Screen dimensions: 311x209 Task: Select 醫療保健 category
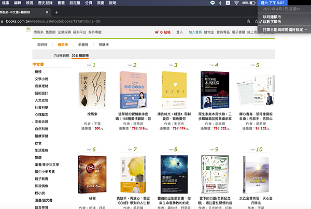pyautogui.click(x=41, y=136)
